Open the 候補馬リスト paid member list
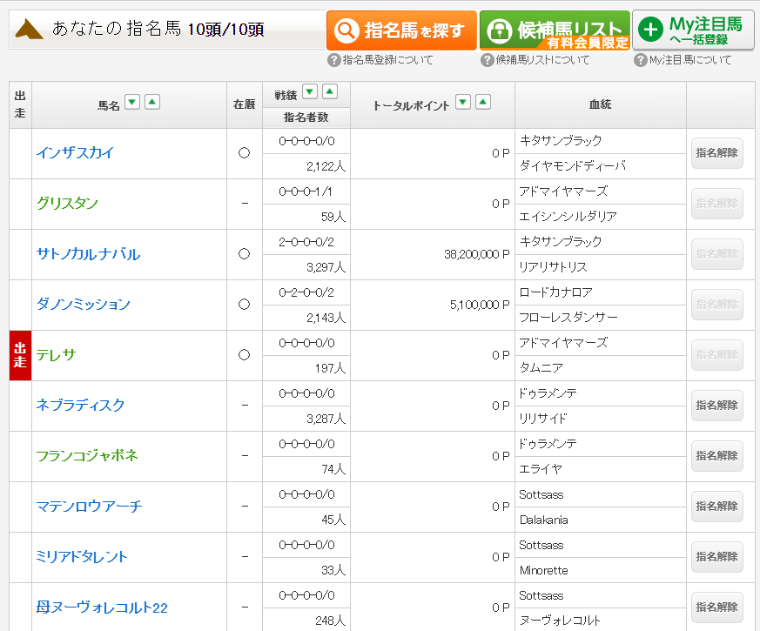This screenshot has width=760, height=631. tap(555, 30)
